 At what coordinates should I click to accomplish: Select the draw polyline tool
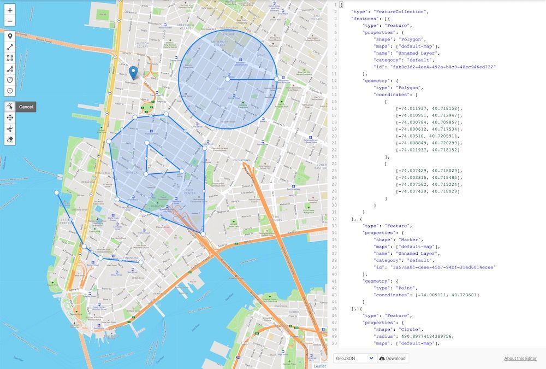(10, 48)
